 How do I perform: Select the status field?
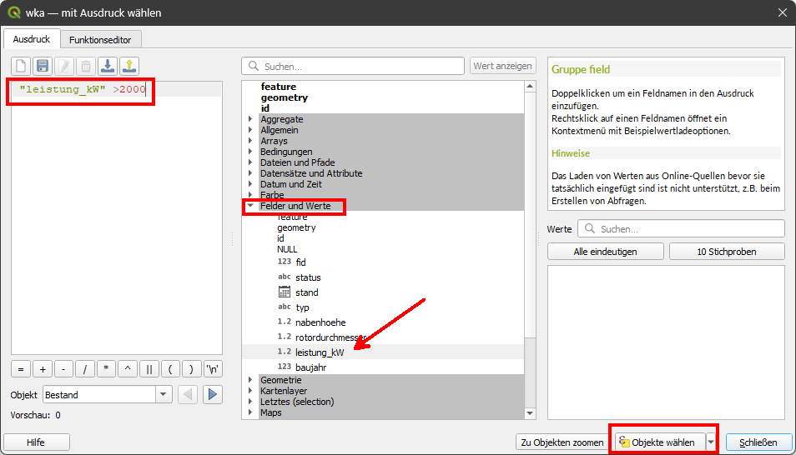(x=308, y=277)
